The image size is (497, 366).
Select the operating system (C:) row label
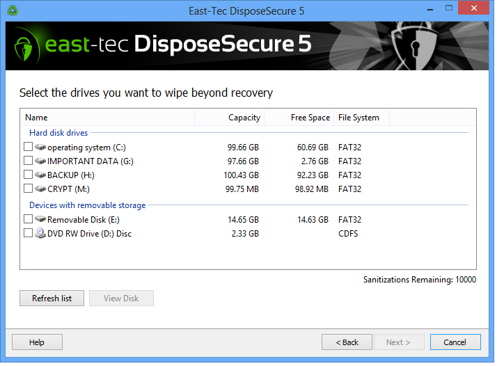[x=86, y=148]
